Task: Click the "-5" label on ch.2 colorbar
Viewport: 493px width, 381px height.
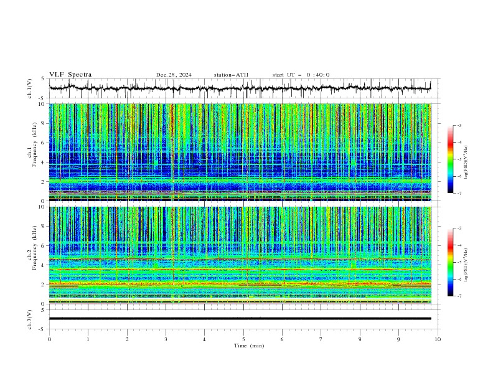Action: click(x=459, y=262)
